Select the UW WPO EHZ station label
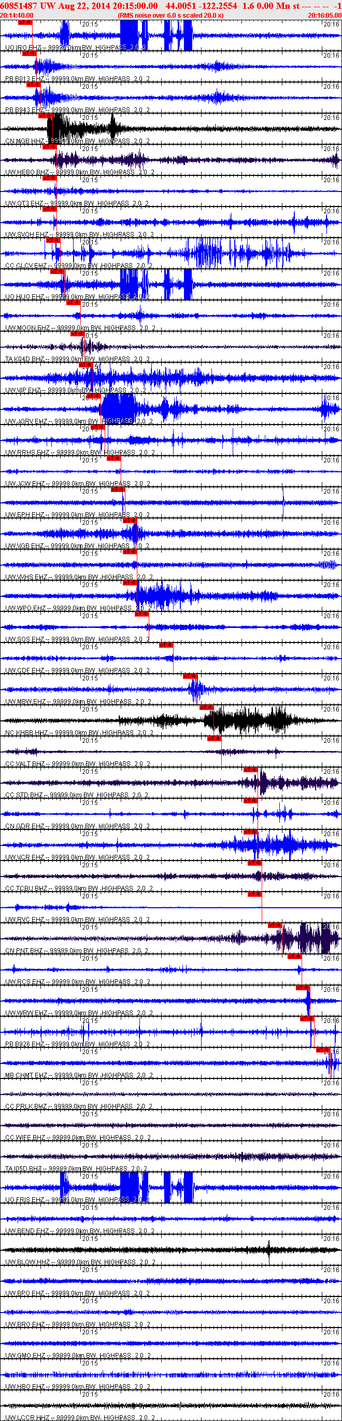Image resolution: width=342 pixels, height=1421 pixels. tap(79, 609)
